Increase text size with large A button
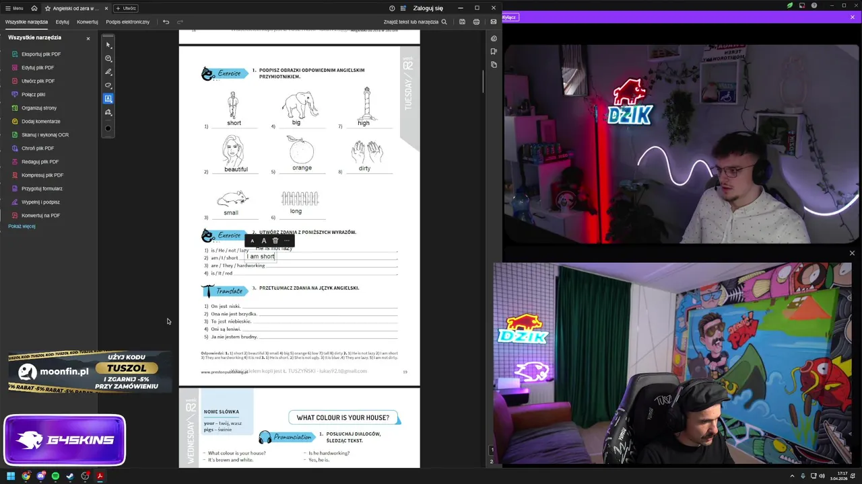 click(x=264, y=241)
